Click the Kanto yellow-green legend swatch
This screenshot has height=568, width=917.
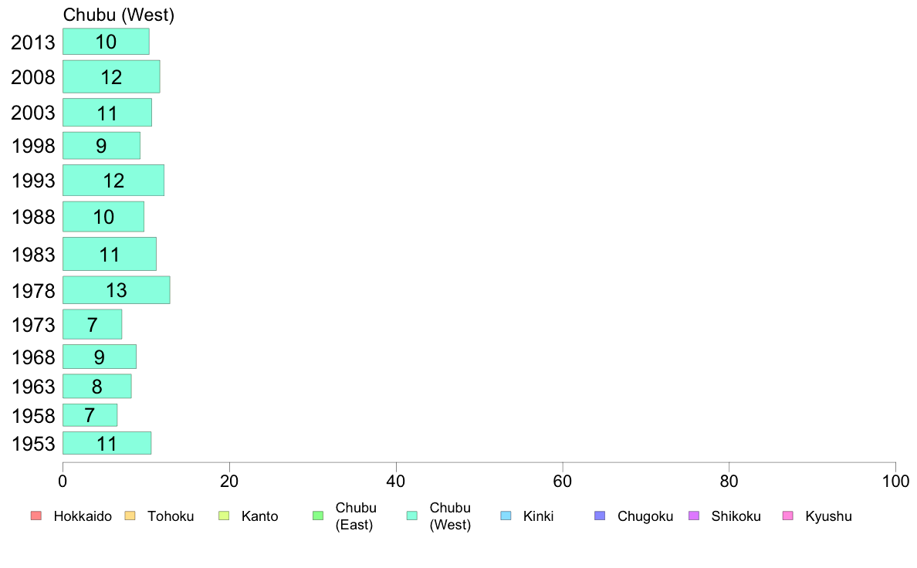coord(224,516)
